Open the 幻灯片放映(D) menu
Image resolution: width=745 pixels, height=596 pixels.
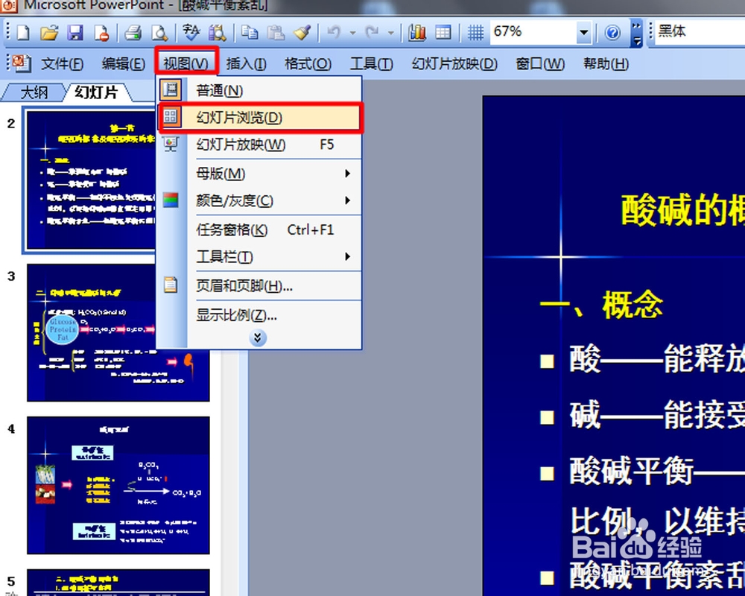(454, 63)
